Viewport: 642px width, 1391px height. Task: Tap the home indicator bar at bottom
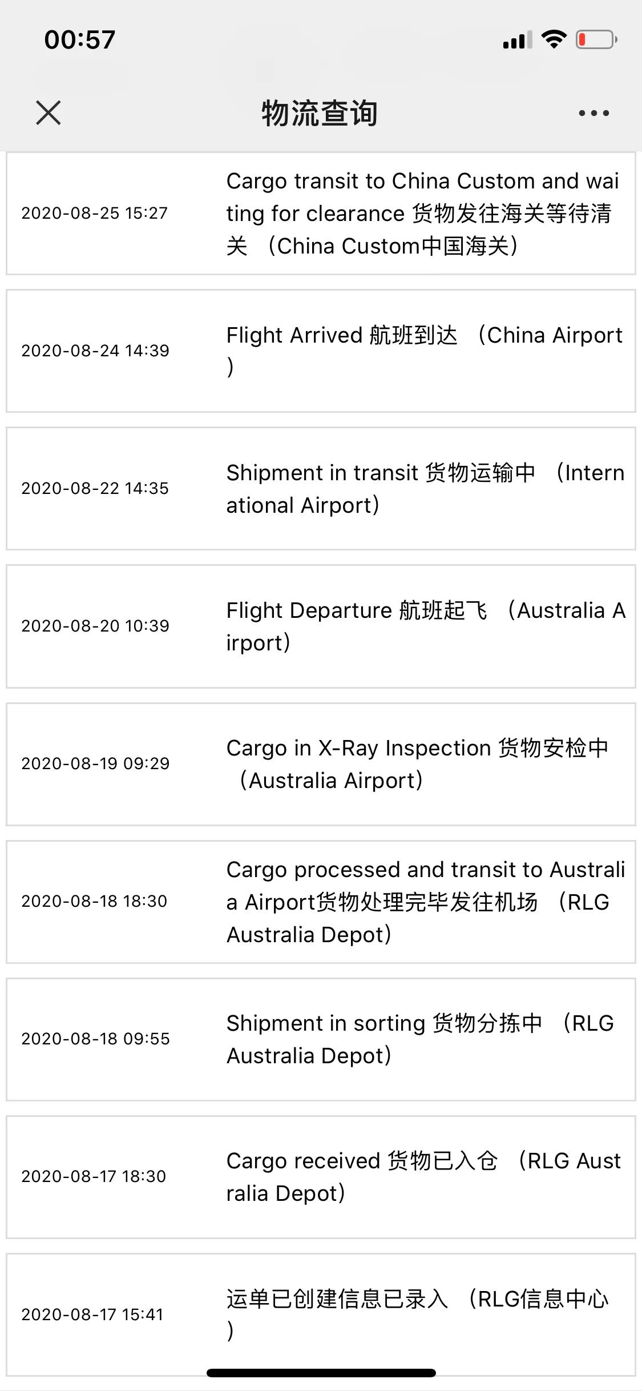point(321,1373)
